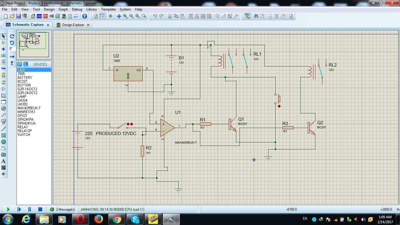Save the project with the floppy icon
This screenshot has height=225, width=400.
pyautogui.click(x=18, y=16)
